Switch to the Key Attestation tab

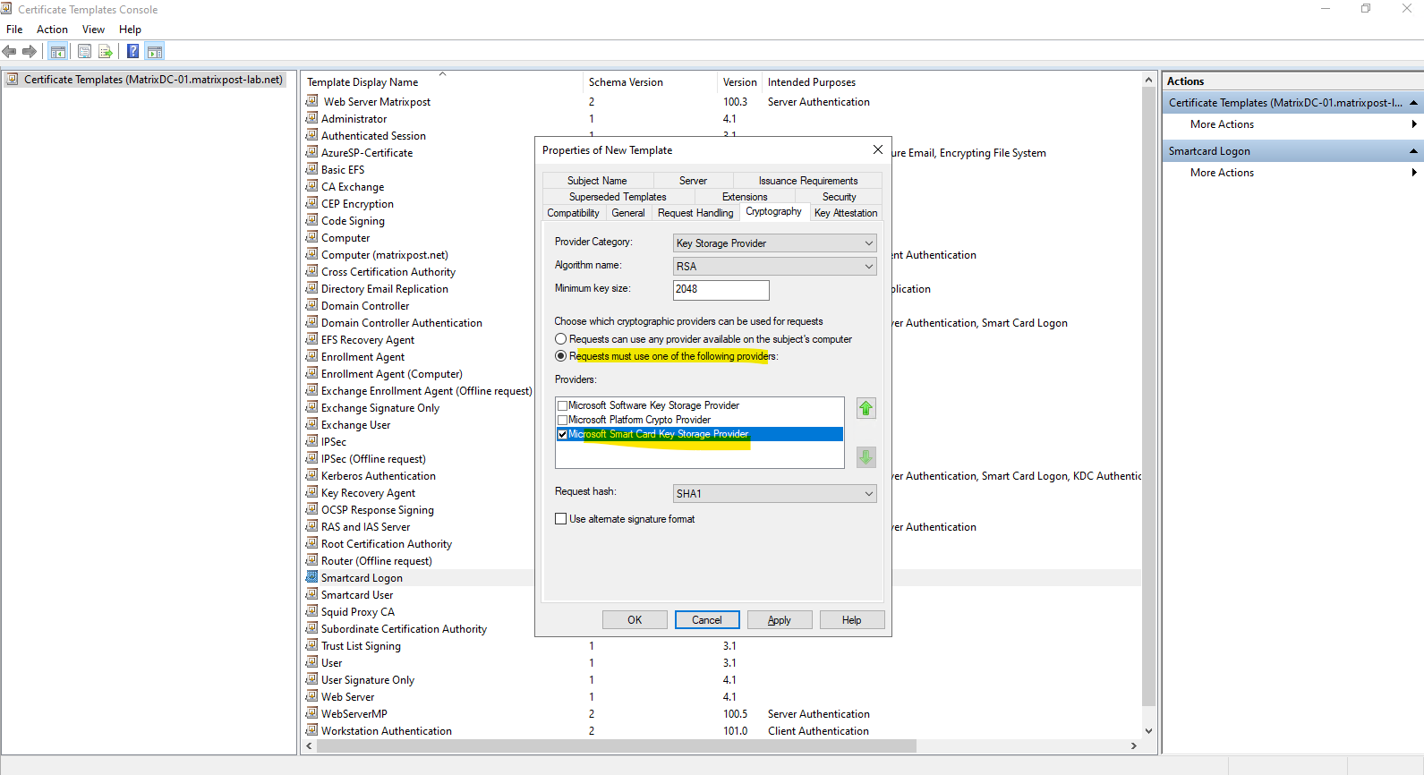[x=846, y=213]
